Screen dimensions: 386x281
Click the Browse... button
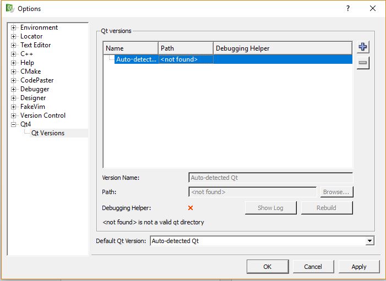pyautogui.click(x=336, y=192)
